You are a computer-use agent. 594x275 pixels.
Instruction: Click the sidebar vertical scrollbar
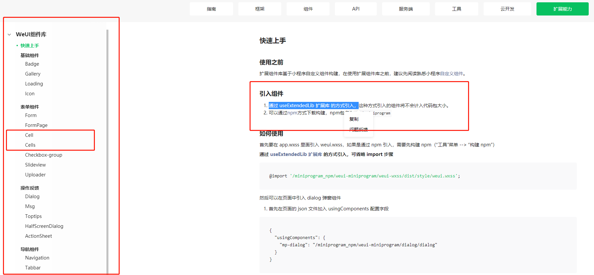[107, 152]
